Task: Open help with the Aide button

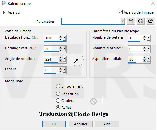Action: [107, 124]
